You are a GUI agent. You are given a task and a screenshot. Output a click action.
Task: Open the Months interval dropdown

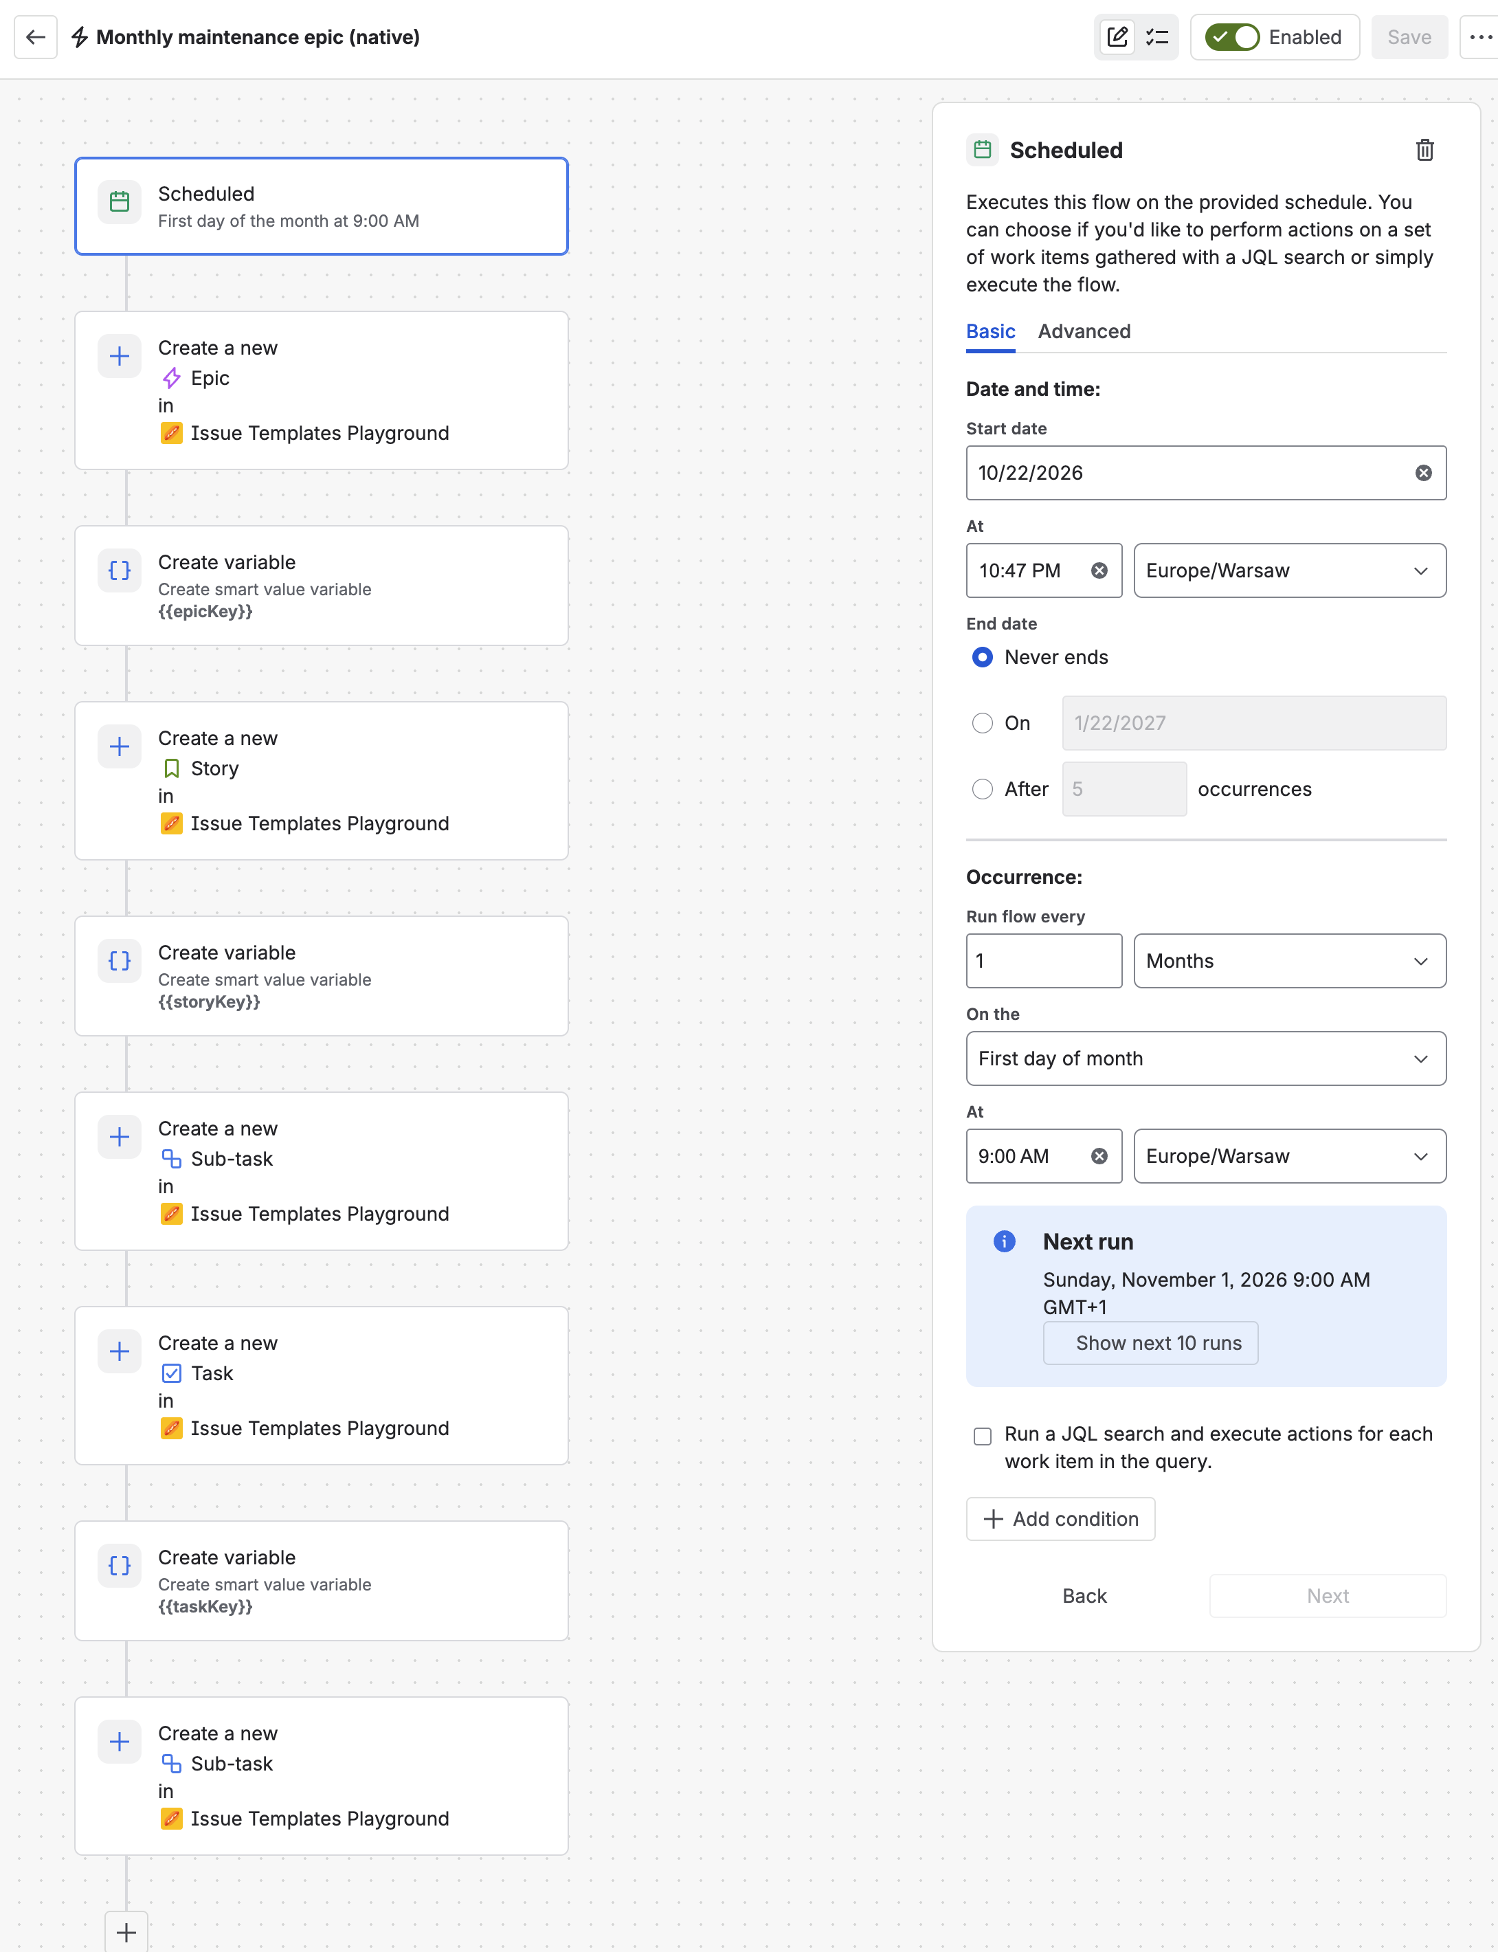[x=1289, y=960]
